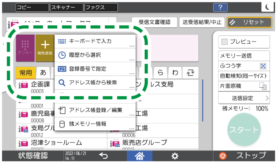Image resolution: width=277 pixels, height=163 pixels.
Task: Select the 販売店グループ destination
Action: [153, 144]
